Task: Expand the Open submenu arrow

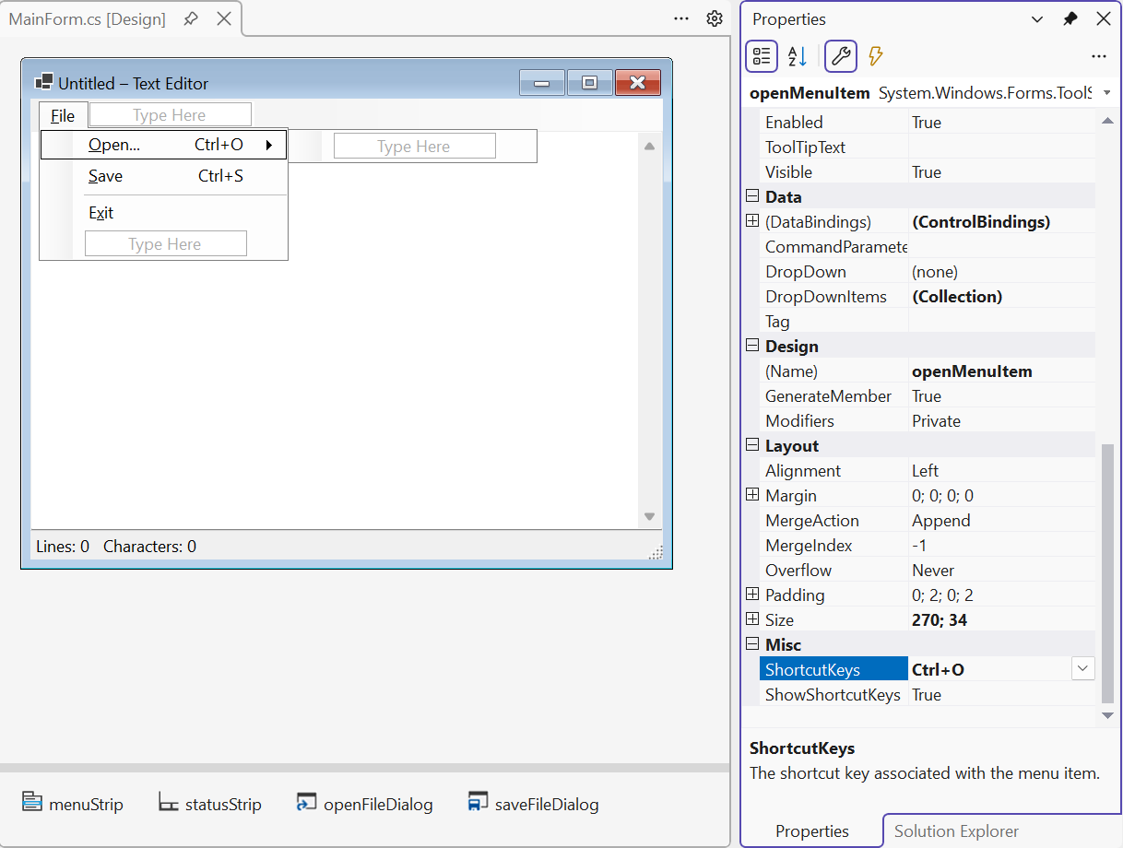Action: (x=269, y=145)
